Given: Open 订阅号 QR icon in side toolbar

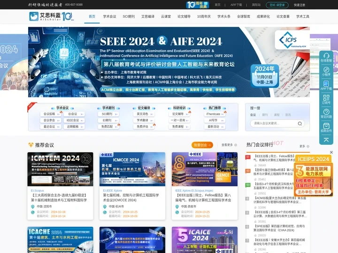Looking at the screenshot, I should tap(326, 100).
